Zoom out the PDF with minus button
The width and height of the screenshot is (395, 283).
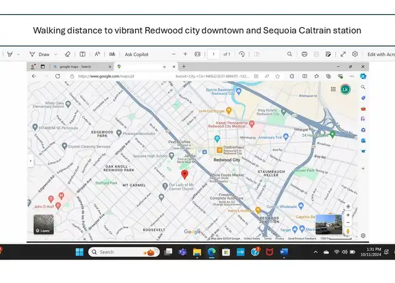pyautogui.click(x=173, y=54)
